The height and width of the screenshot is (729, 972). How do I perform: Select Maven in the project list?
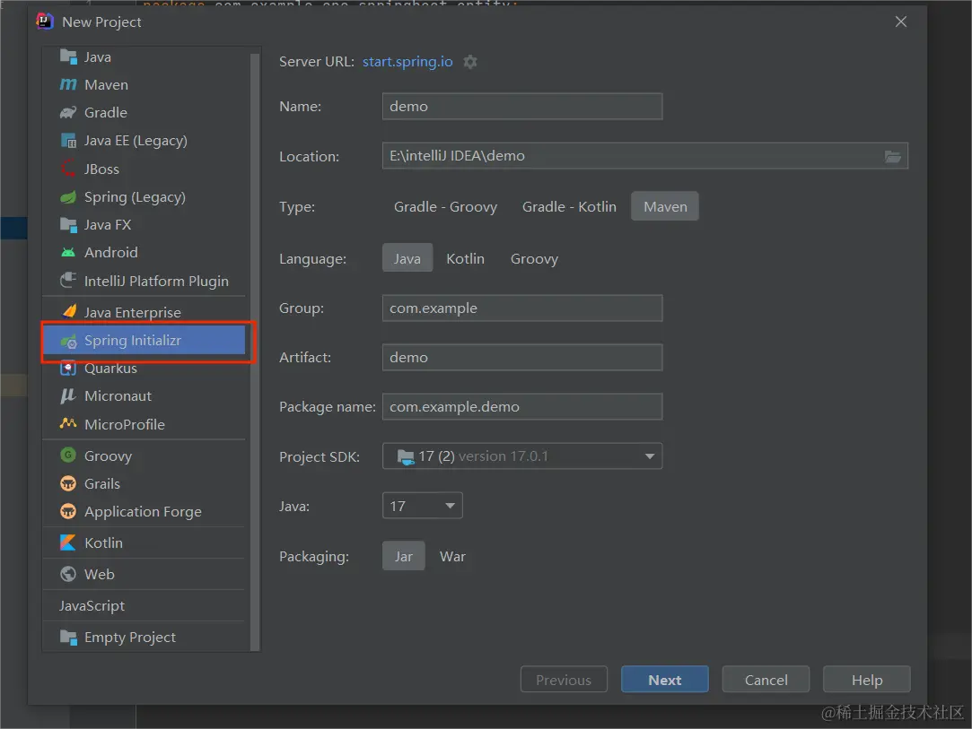[144, 84]
